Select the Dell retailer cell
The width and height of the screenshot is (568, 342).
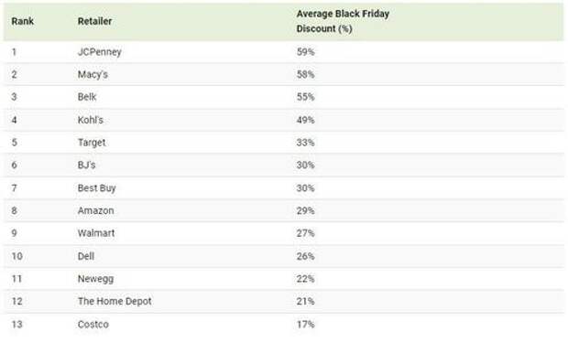[x=86, y=256]
